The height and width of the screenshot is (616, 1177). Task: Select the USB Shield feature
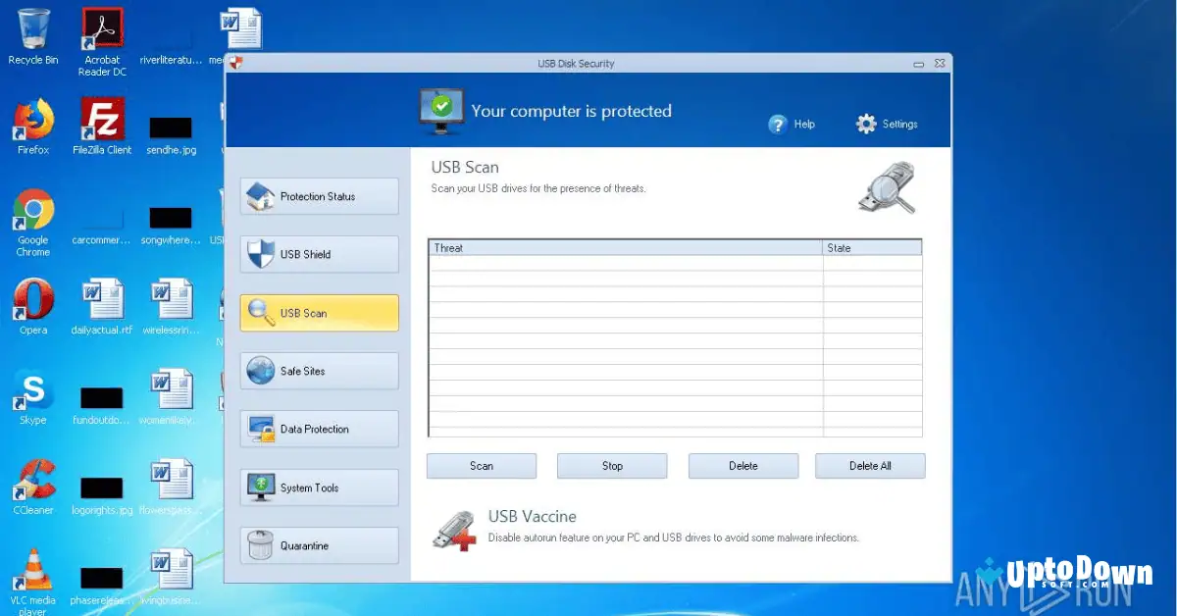pos(318,254)
